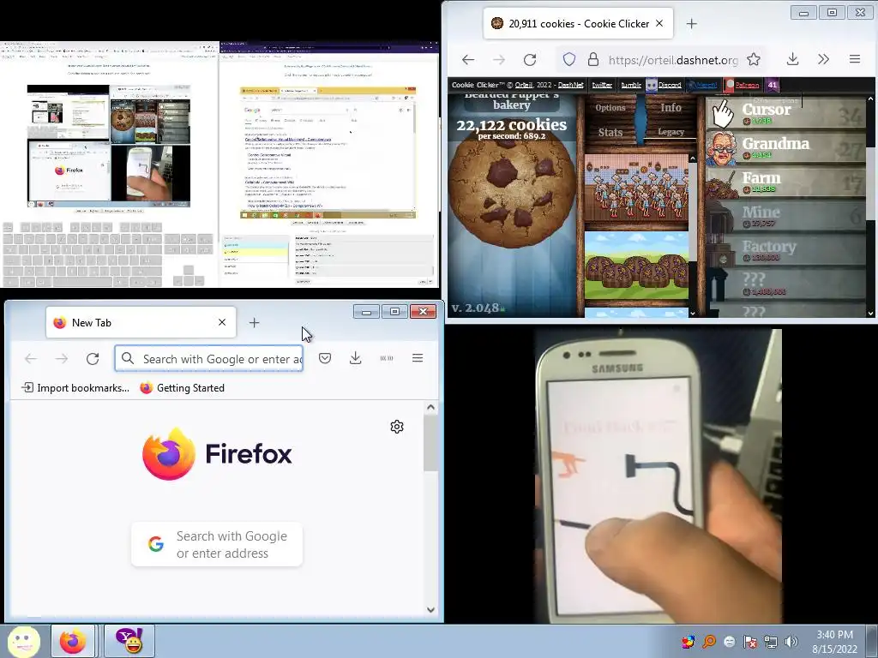Open new tab page settings gear

397,427
